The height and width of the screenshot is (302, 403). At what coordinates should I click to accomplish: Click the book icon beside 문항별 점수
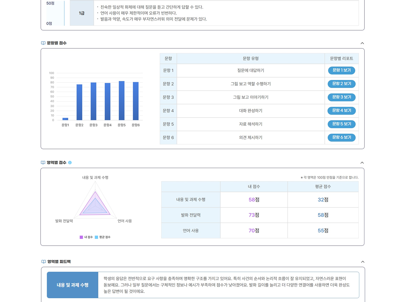pyautogui.click(x=43, y=43)
